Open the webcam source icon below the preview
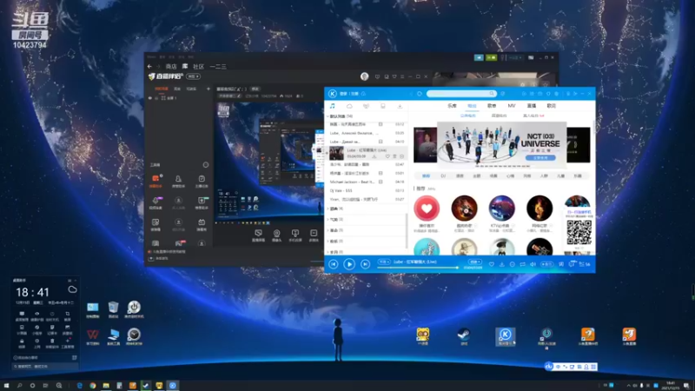This screenshot has height=391, width=695. [276, 235]
